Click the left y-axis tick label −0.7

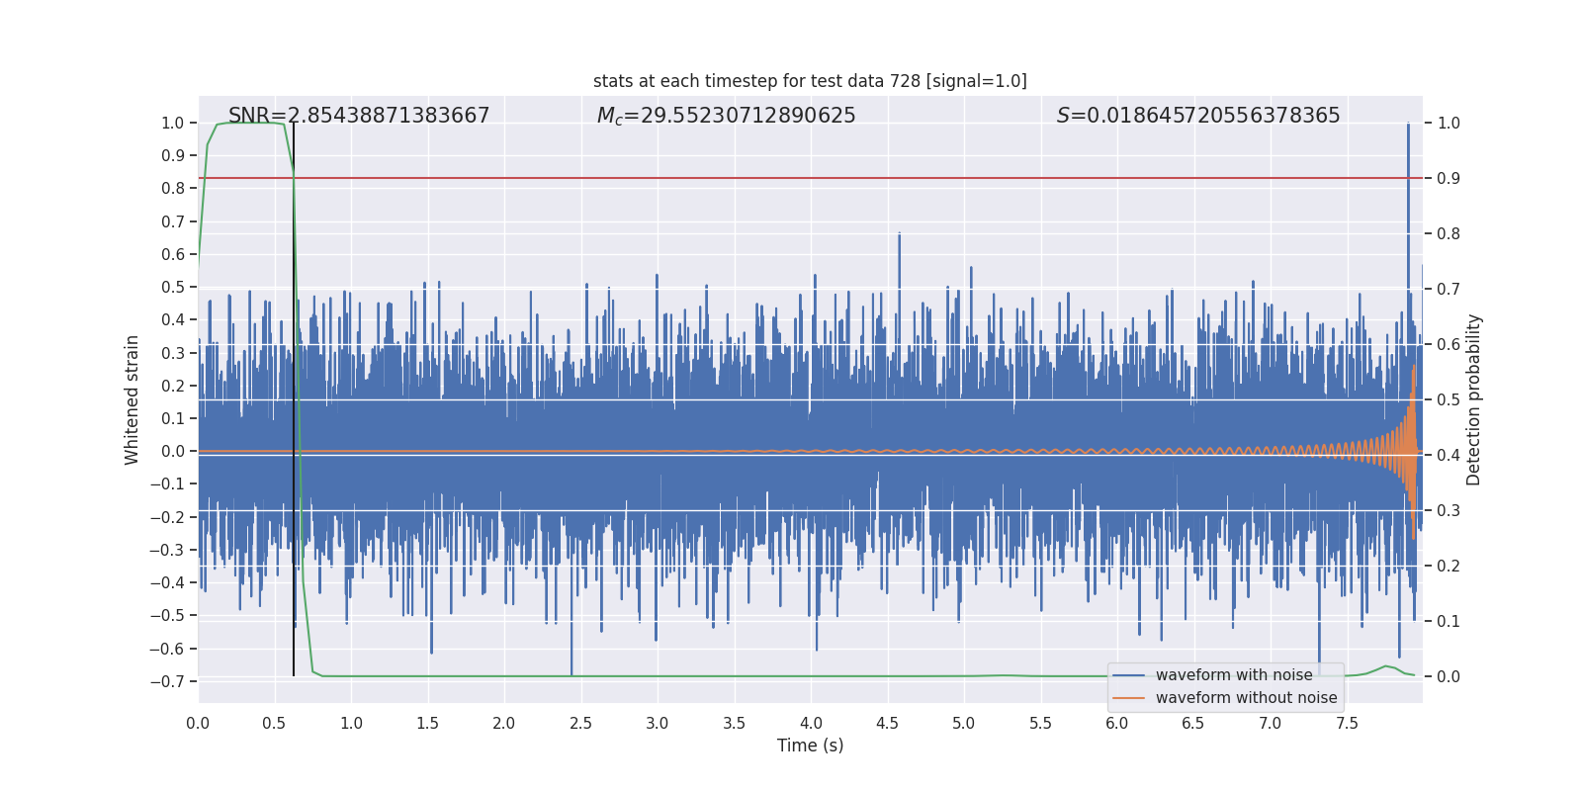click(x=166, y=681)
